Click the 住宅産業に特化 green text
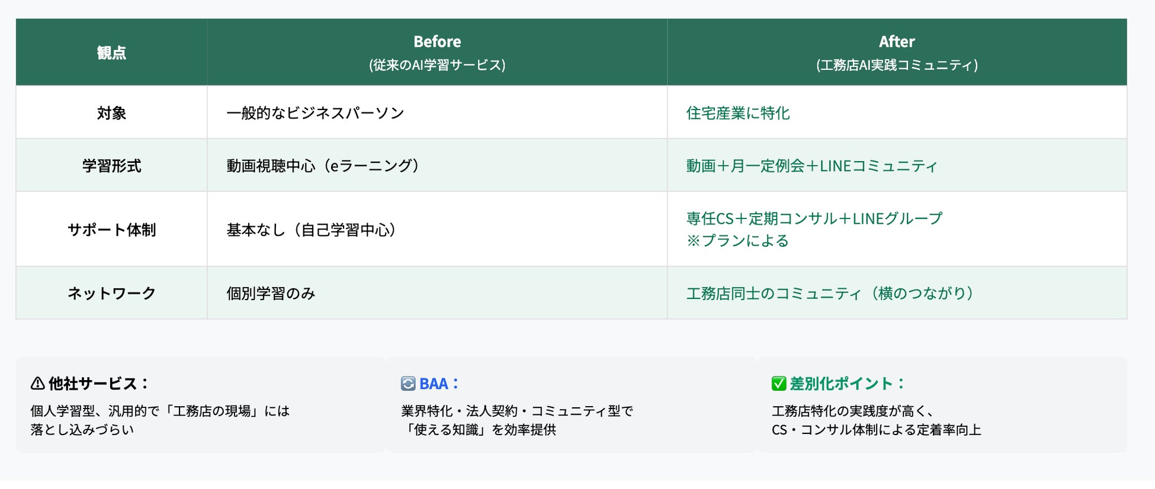1155x489 pixels. point(738,113)
